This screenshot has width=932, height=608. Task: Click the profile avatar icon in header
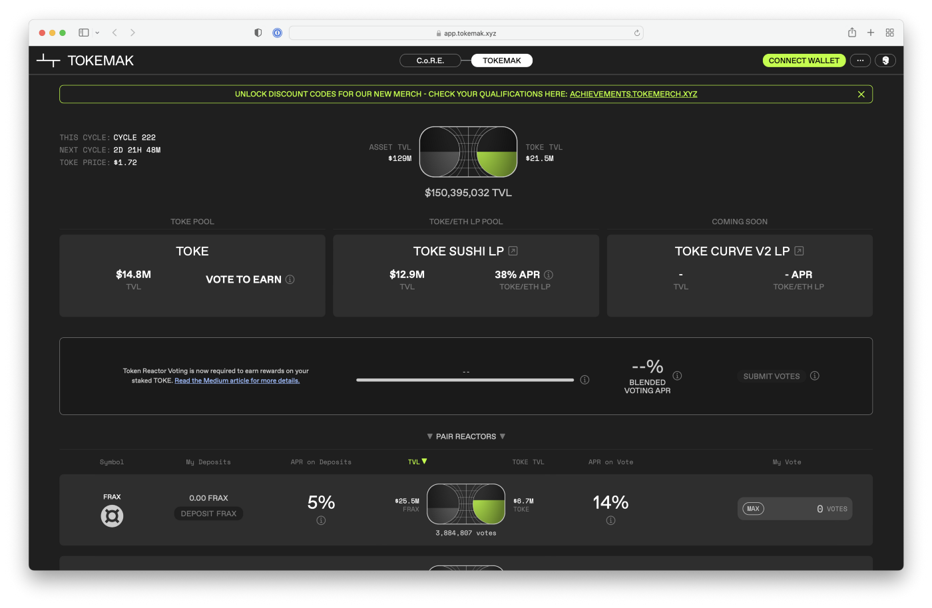tap(885, 61)
